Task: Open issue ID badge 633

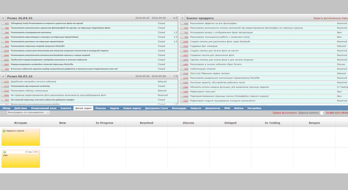Action: click(x=184, y=28)
